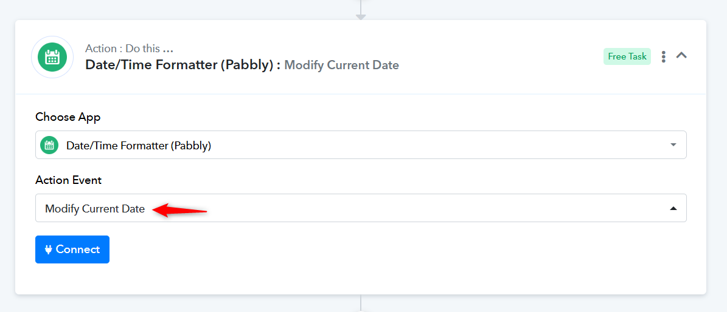
Task: Collapse the action step with the up chevron
Action: [x=681, y=55]
